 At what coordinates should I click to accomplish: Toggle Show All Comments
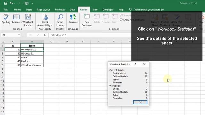[x=132, y=20]
